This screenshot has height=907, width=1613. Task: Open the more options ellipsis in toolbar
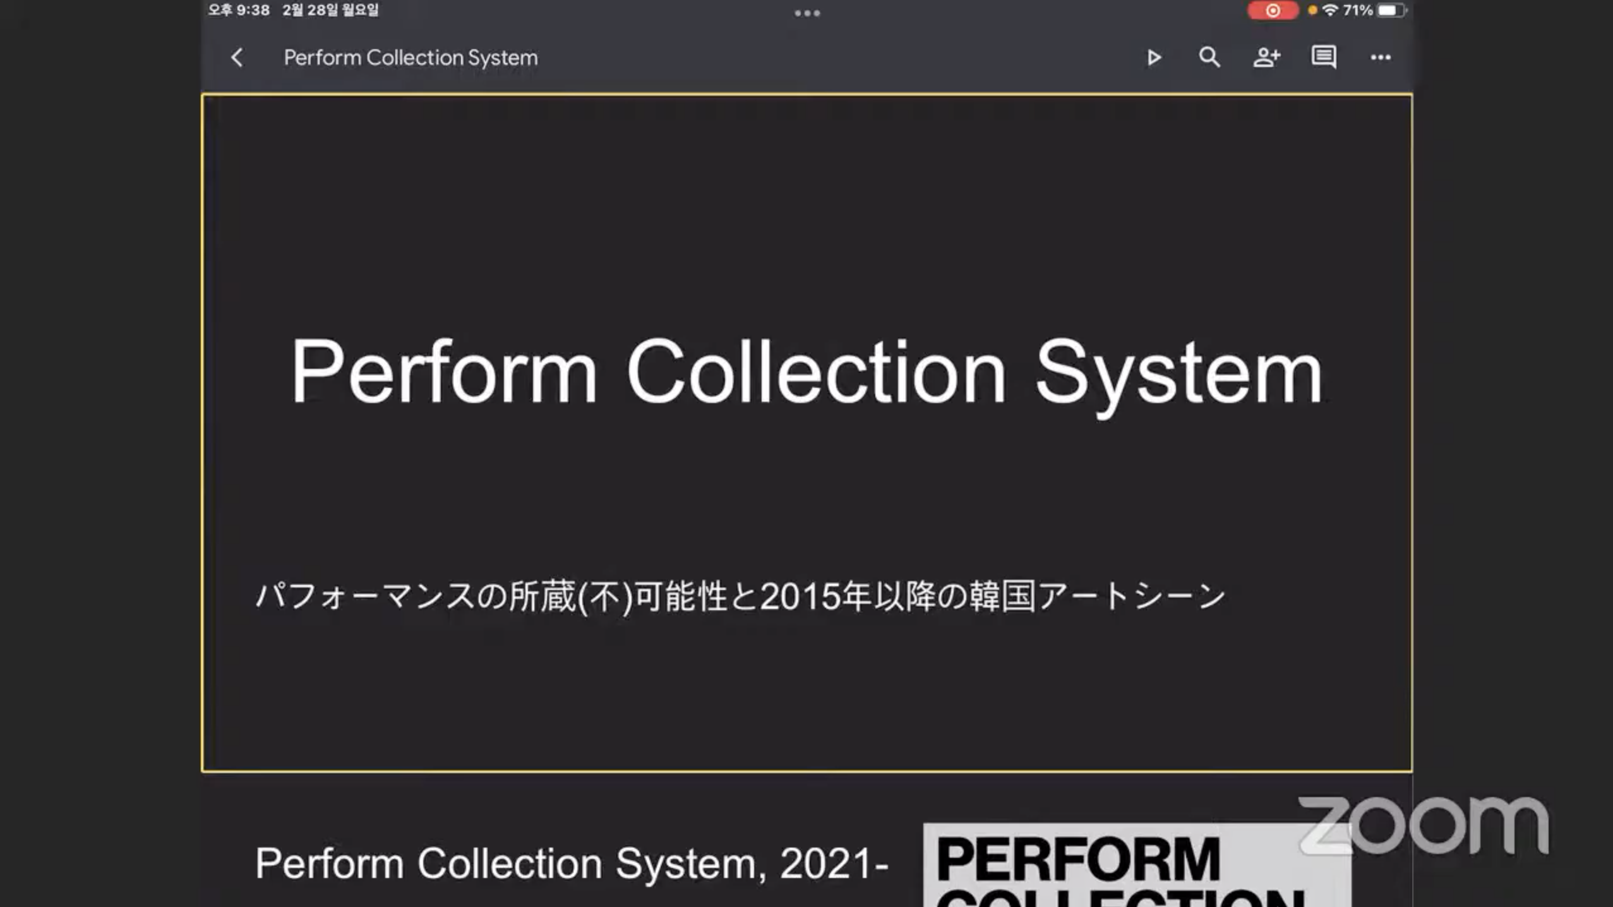(x=1381, y=57)
